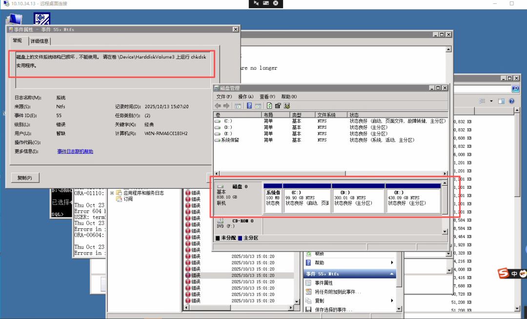Open the 帮助(H) menu in Disk Management
The image size is (527, 319).
[x=289, y=97]
